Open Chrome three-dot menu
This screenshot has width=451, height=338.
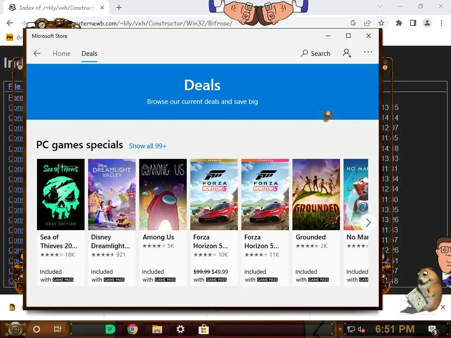[441, 23]
